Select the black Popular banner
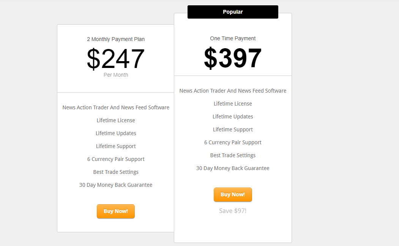Viewport: 399px width, 246px height. pos(233,12)
